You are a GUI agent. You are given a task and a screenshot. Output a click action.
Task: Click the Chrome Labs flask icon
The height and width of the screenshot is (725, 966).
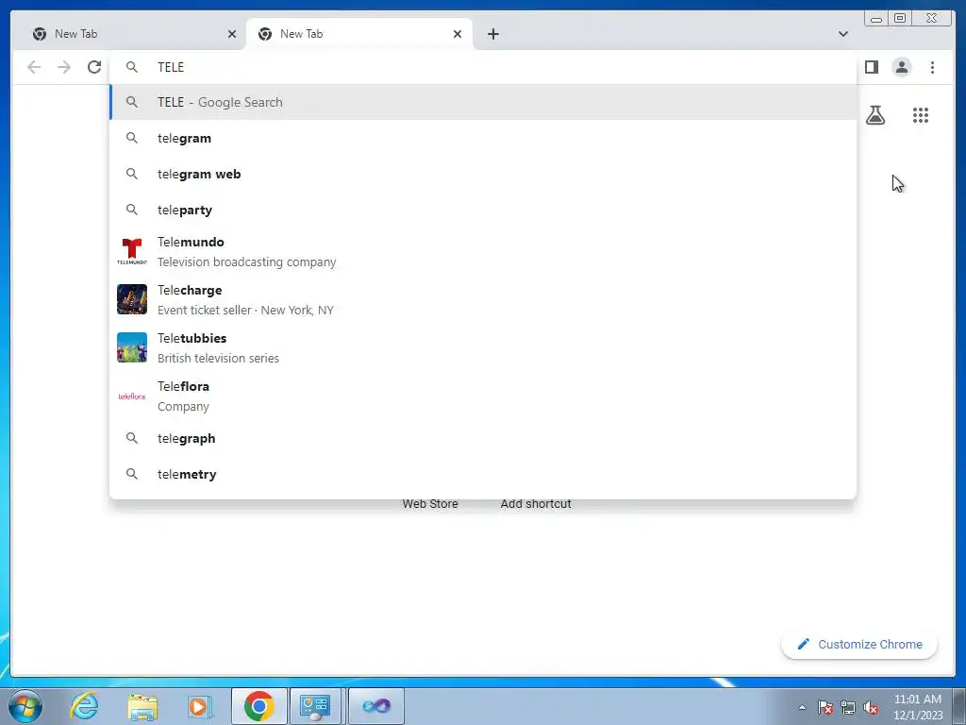875,115
